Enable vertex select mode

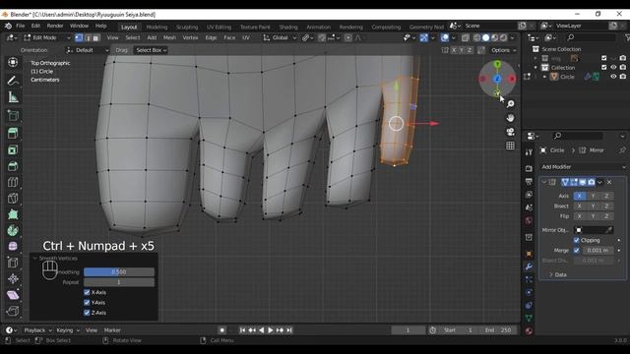point(79,37)
